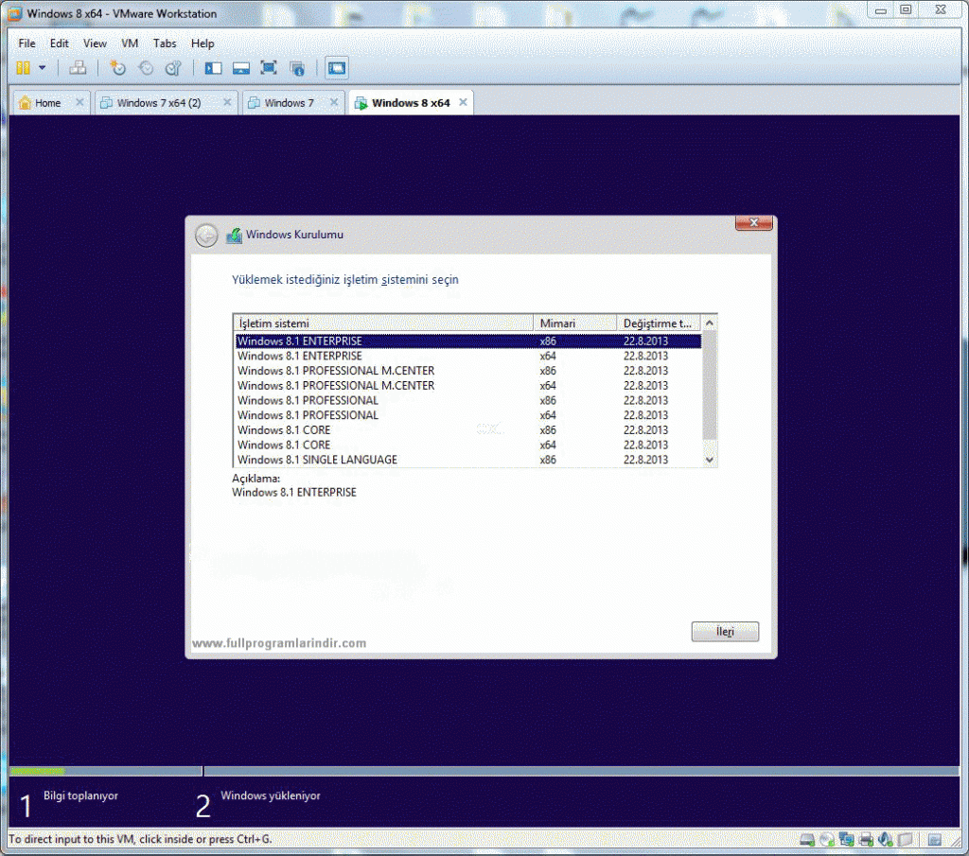This screenshot has width=969, height=856.
Task: Open the power options dropdown arrow
Action: [42, 68]
